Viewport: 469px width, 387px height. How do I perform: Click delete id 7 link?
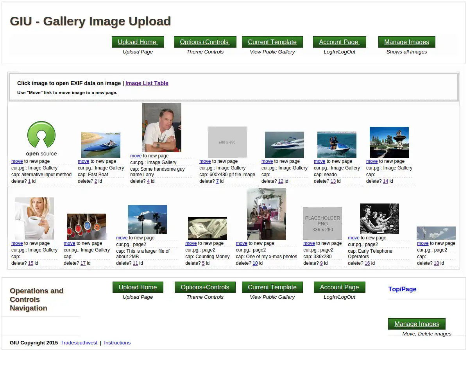[217, 181]
